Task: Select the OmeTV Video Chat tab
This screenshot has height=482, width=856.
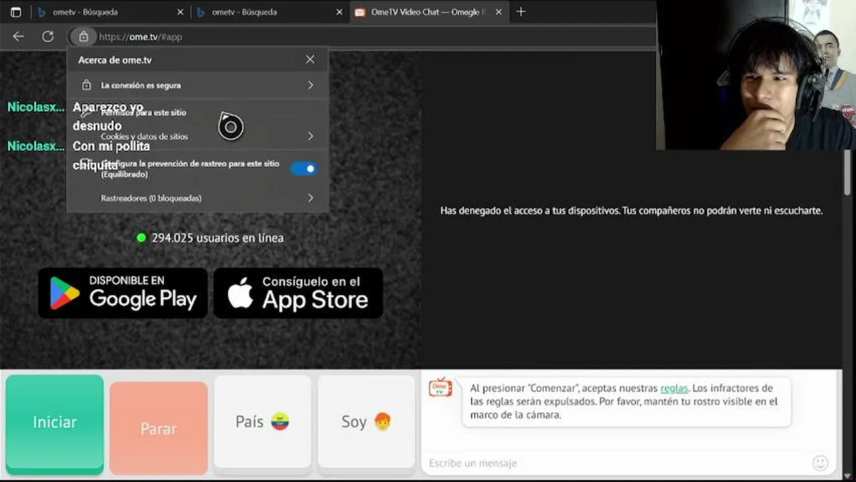Action: pyautogui.click(x=429, y=12)
